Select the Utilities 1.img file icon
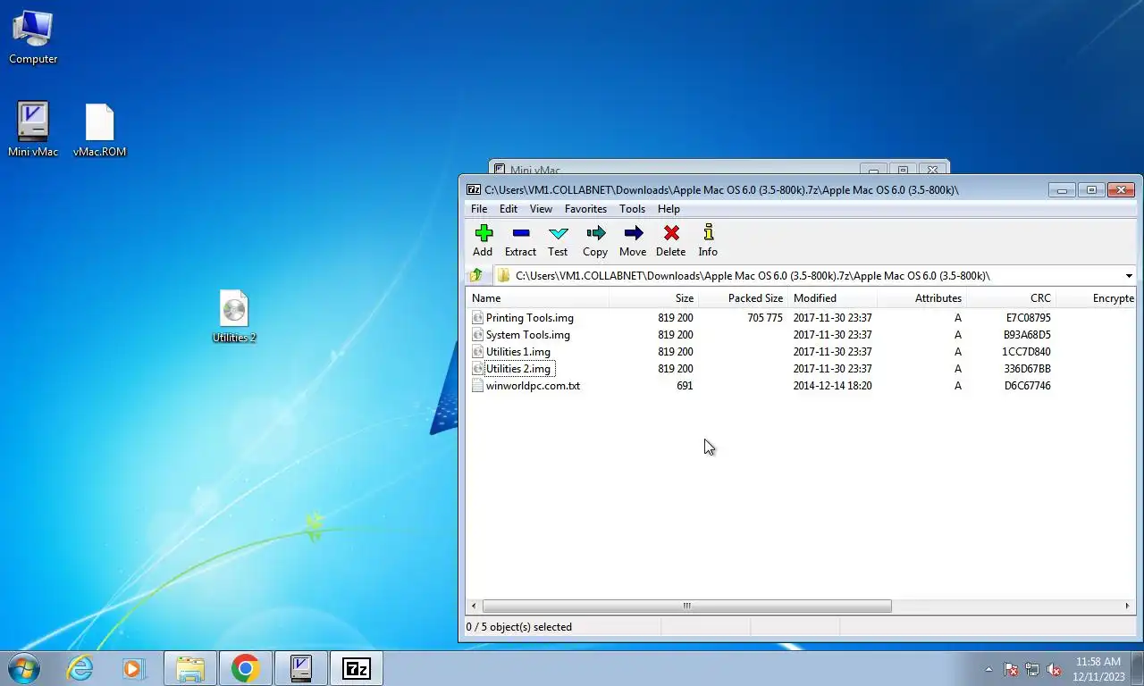1144x686 pixels. point(477,352)
